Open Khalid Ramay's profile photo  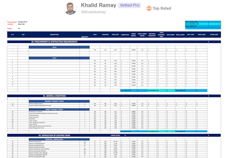pos(70,9)
